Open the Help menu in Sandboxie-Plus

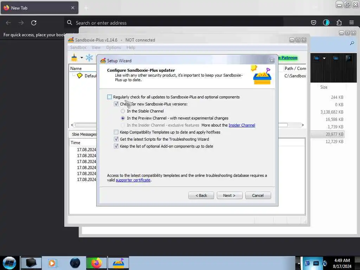tap(131, 47)
